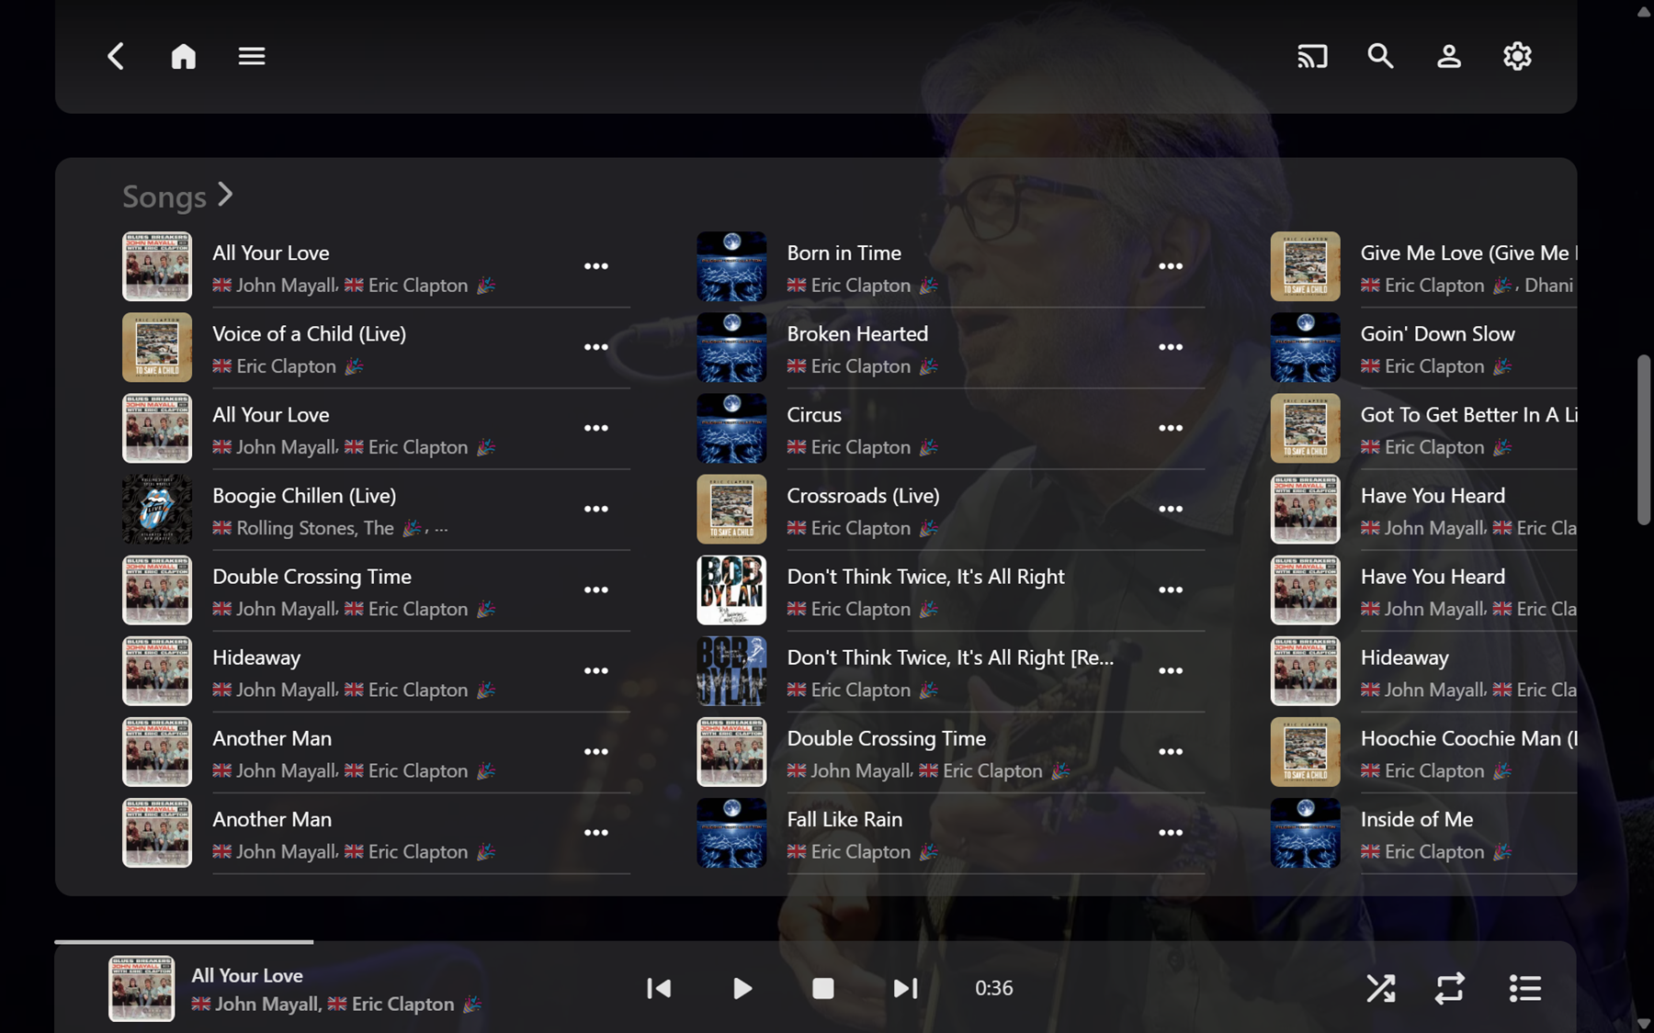Open more options for Boogie Chillen (Live)
This screenshot has width=1654, height=1033.
pos(596,509)
